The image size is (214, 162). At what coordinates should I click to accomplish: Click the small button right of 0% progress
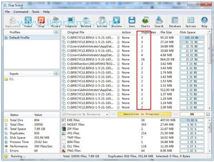point(208,114)
